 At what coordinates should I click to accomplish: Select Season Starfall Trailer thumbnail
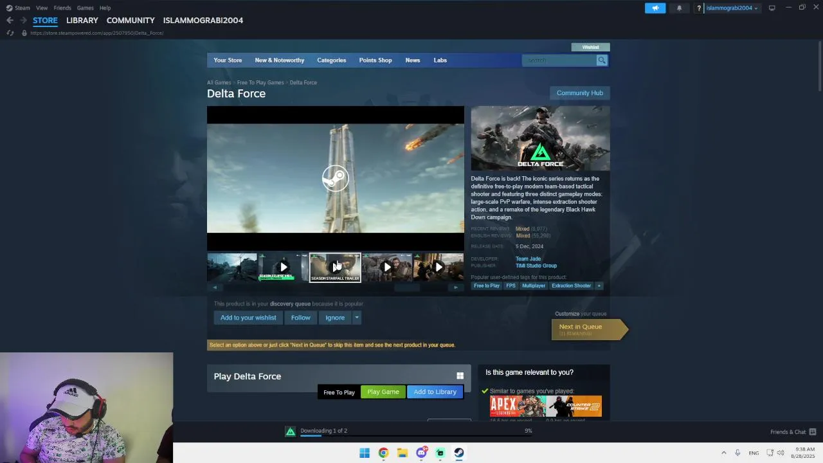(x=335, y=268)
